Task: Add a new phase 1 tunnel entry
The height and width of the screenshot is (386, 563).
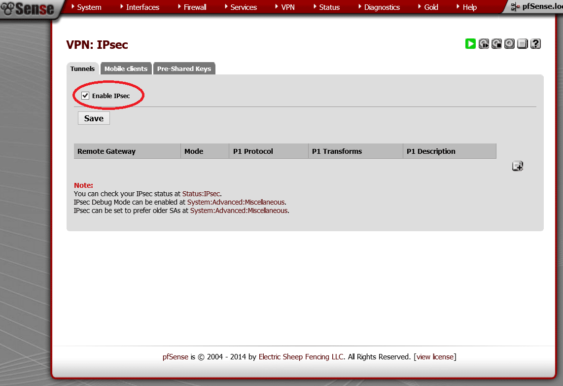Action: tap(518, 166)
